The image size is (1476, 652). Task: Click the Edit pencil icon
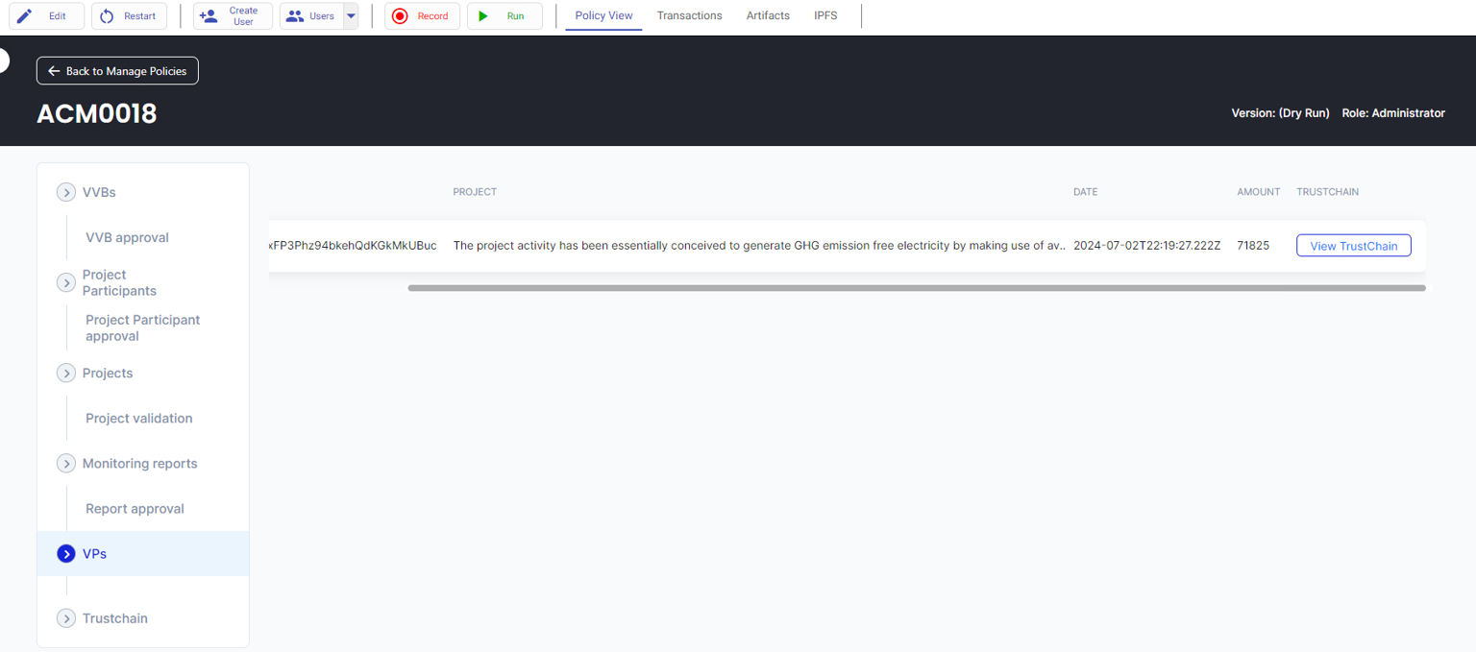[25, 16]
